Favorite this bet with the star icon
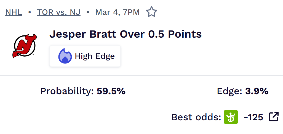 [x=151, y=12]
